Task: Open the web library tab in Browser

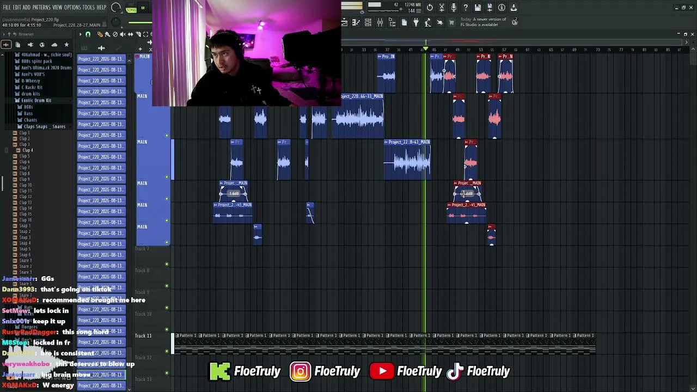Action: pyautogui.click(x=42, y=45)
